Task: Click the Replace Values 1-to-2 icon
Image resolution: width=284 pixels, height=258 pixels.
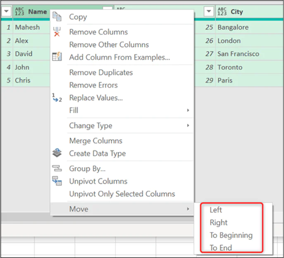Action: tap(57, 98)
